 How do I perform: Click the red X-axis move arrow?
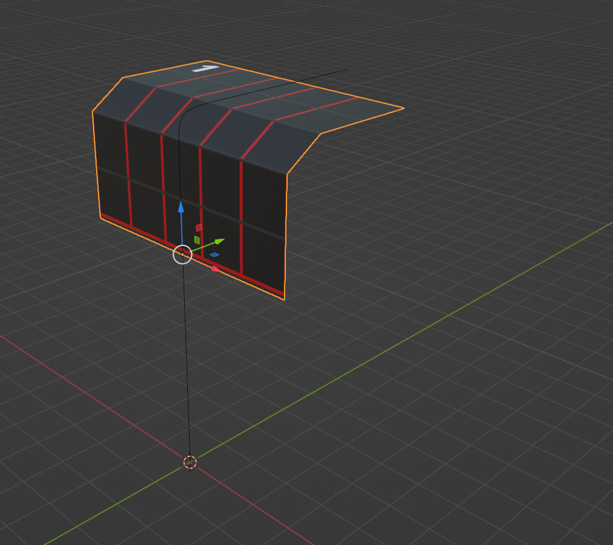click(214, 269)
